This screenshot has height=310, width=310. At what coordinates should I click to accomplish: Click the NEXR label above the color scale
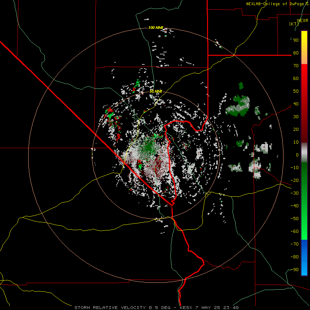coord(302,21)
